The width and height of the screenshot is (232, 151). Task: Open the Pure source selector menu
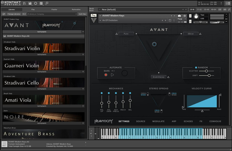click(x=126, y=34)
